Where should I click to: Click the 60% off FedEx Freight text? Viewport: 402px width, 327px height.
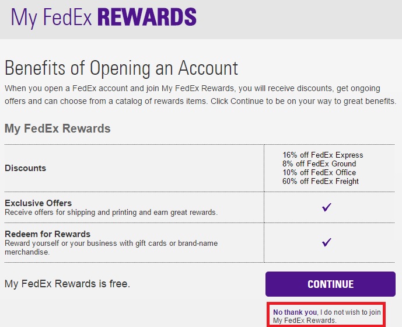click(x=320, y=181)
